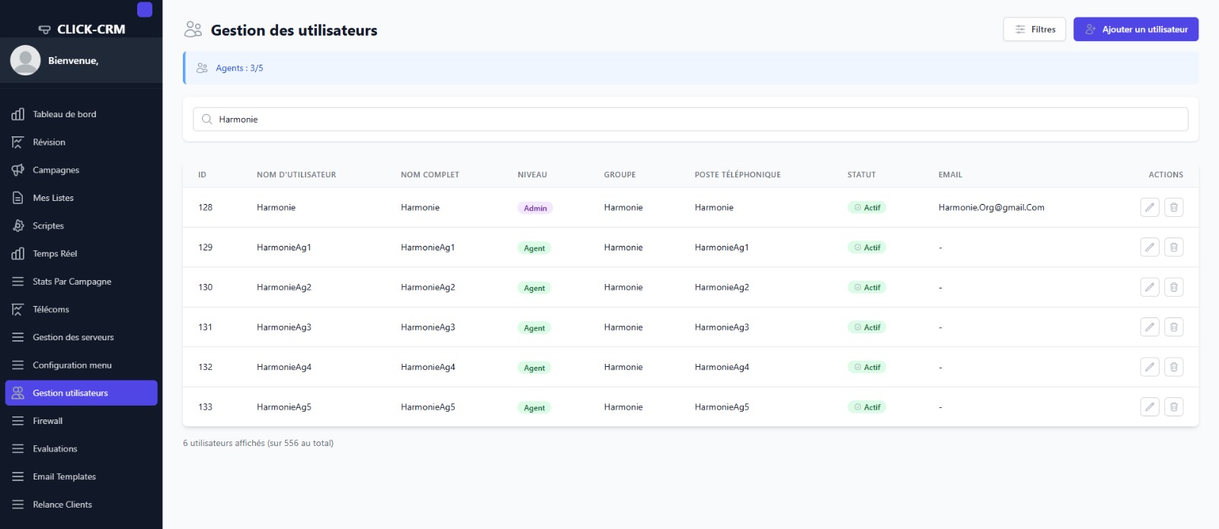Image resolution: width=1219 pixels, height=529 pixels.
Task: Open the Firewall menu entry
Action: 47,421
